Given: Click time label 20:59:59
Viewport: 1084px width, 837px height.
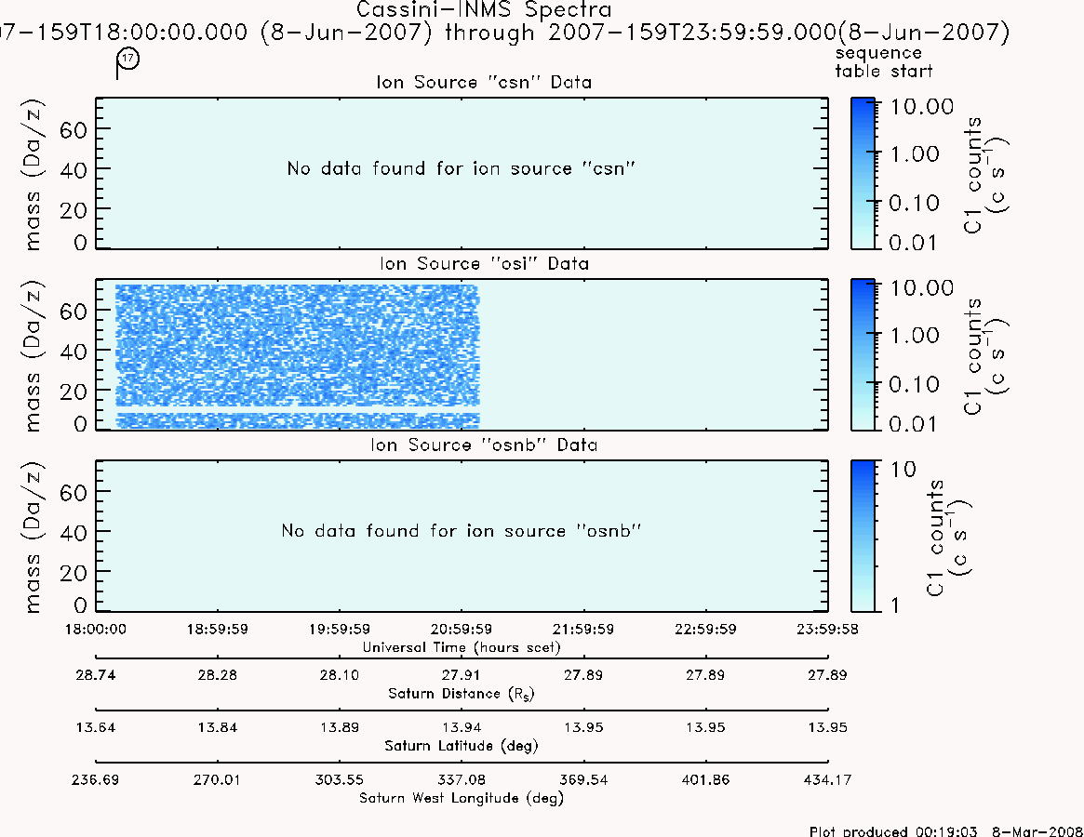Looking at the screenshot, I should (462, 629).
